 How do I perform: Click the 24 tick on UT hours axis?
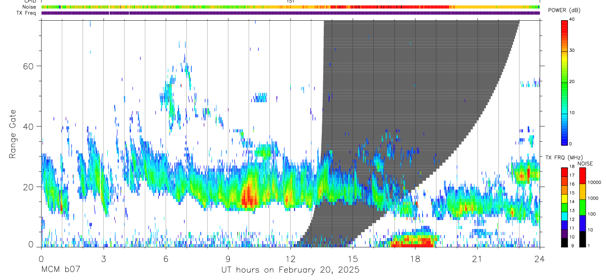540,259
